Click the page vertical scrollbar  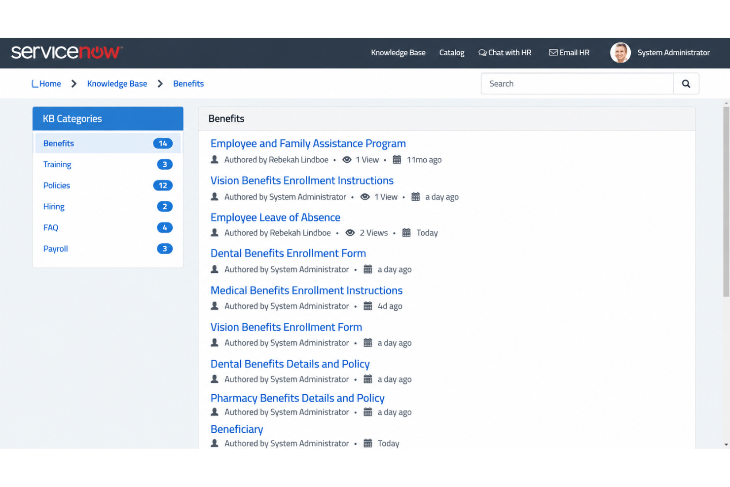(x=726, y=202)
